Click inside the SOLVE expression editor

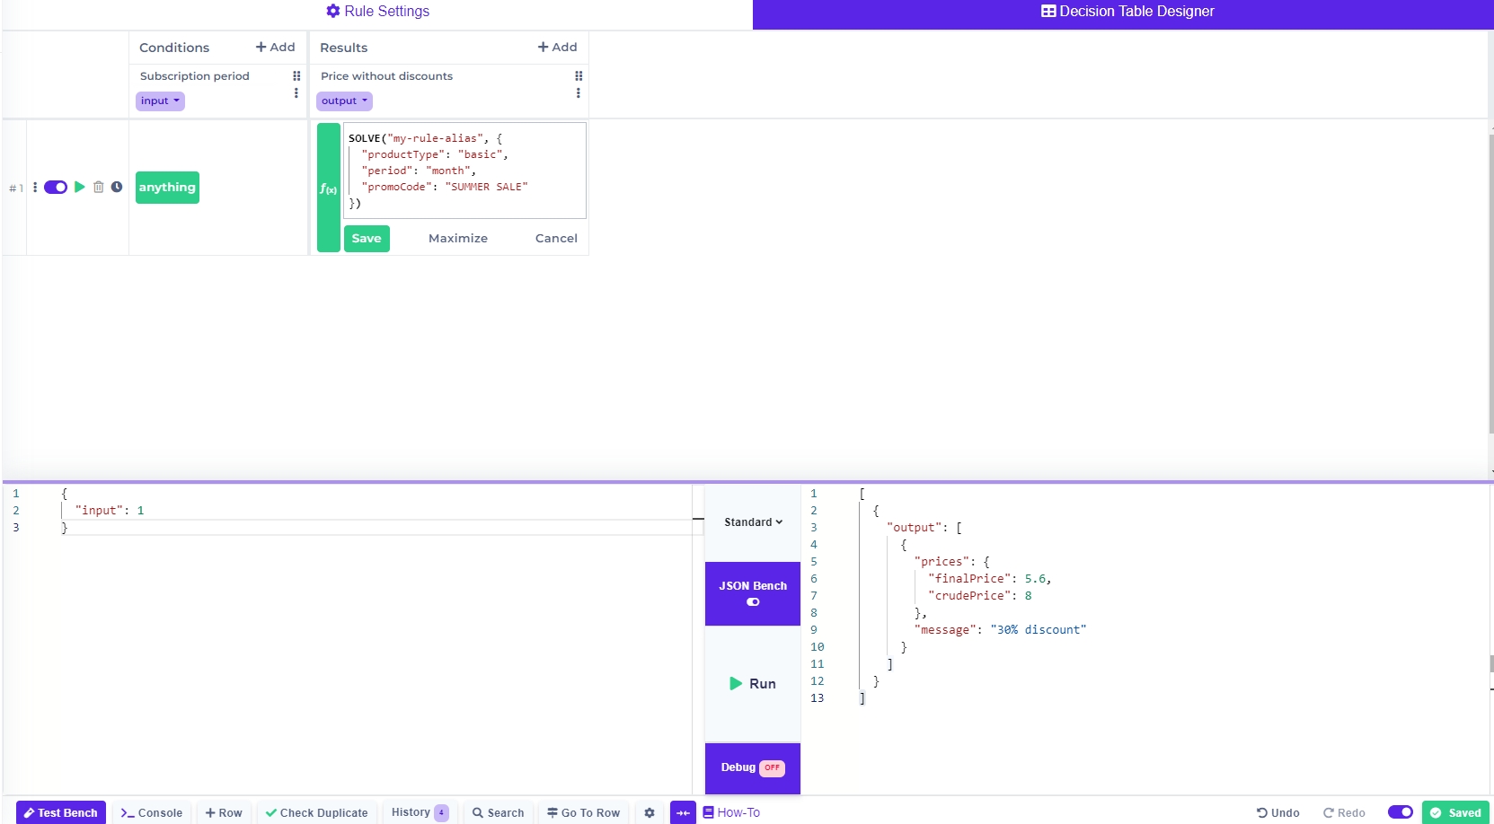pos(464,171)
